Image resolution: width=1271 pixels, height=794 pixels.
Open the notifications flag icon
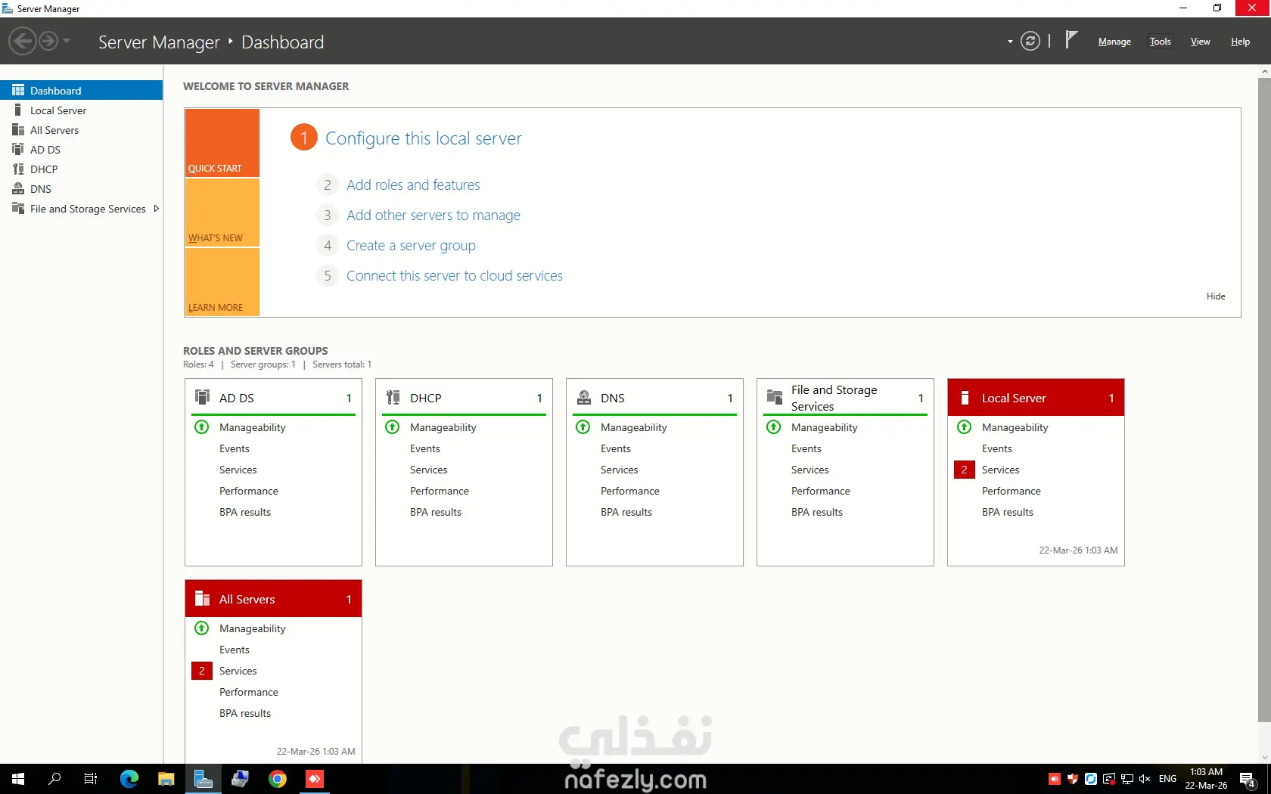click(1071, 40)
